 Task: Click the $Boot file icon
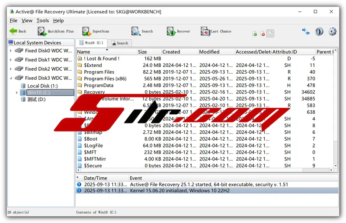click(80, 139)
